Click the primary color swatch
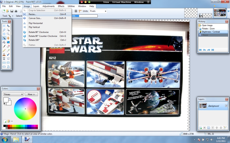Viewport: 230px width, 143px height. (x=6, y=100)
